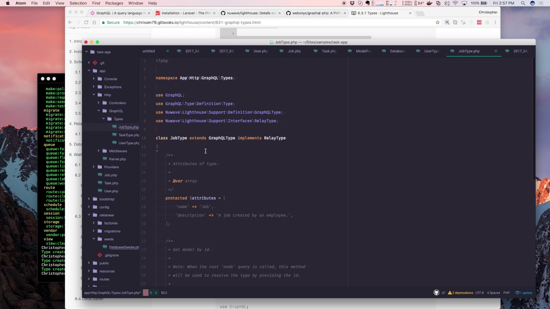This screenshot has height=309, width=550.
Task: Open Kernel.php in tree view
Action: [x=117, y=159]
